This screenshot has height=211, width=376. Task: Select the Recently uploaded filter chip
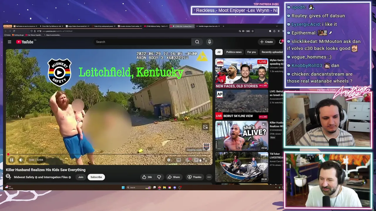point(272,52)
